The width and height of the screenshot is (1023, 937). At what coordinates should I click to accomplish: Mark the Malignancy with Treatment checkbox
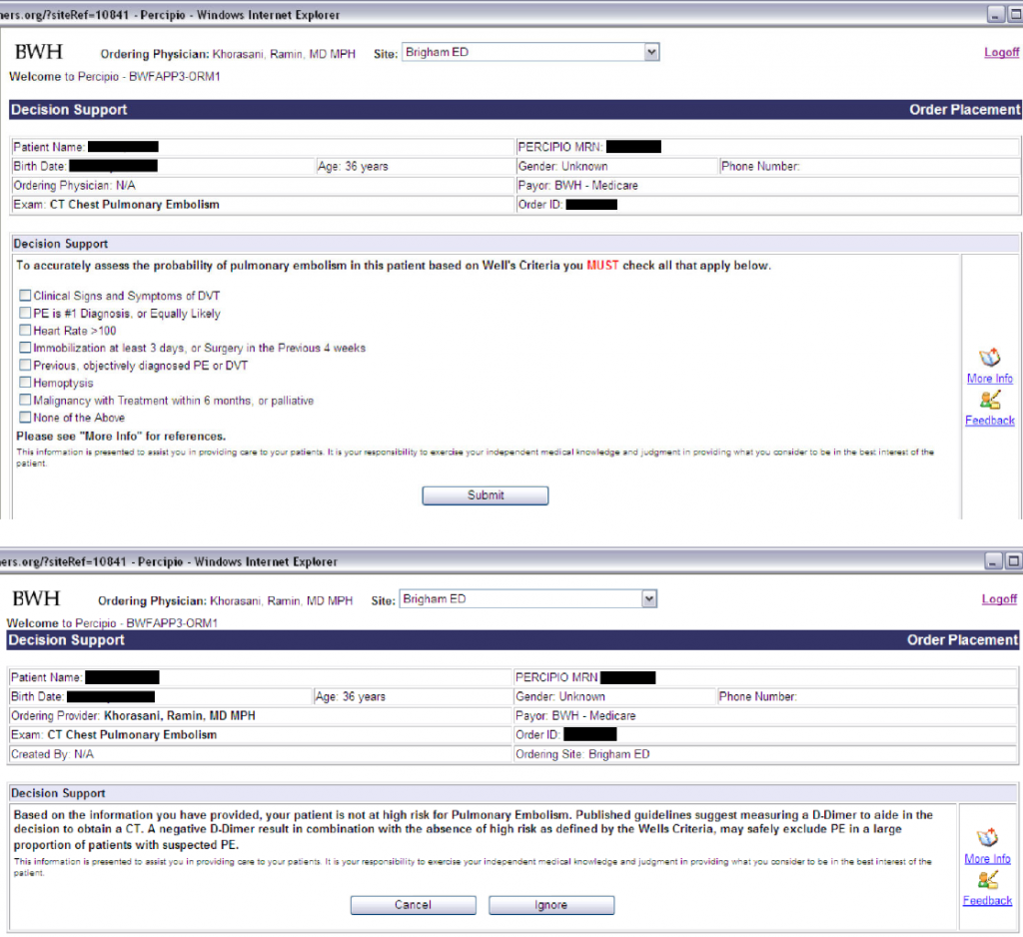tap(25, 401)
